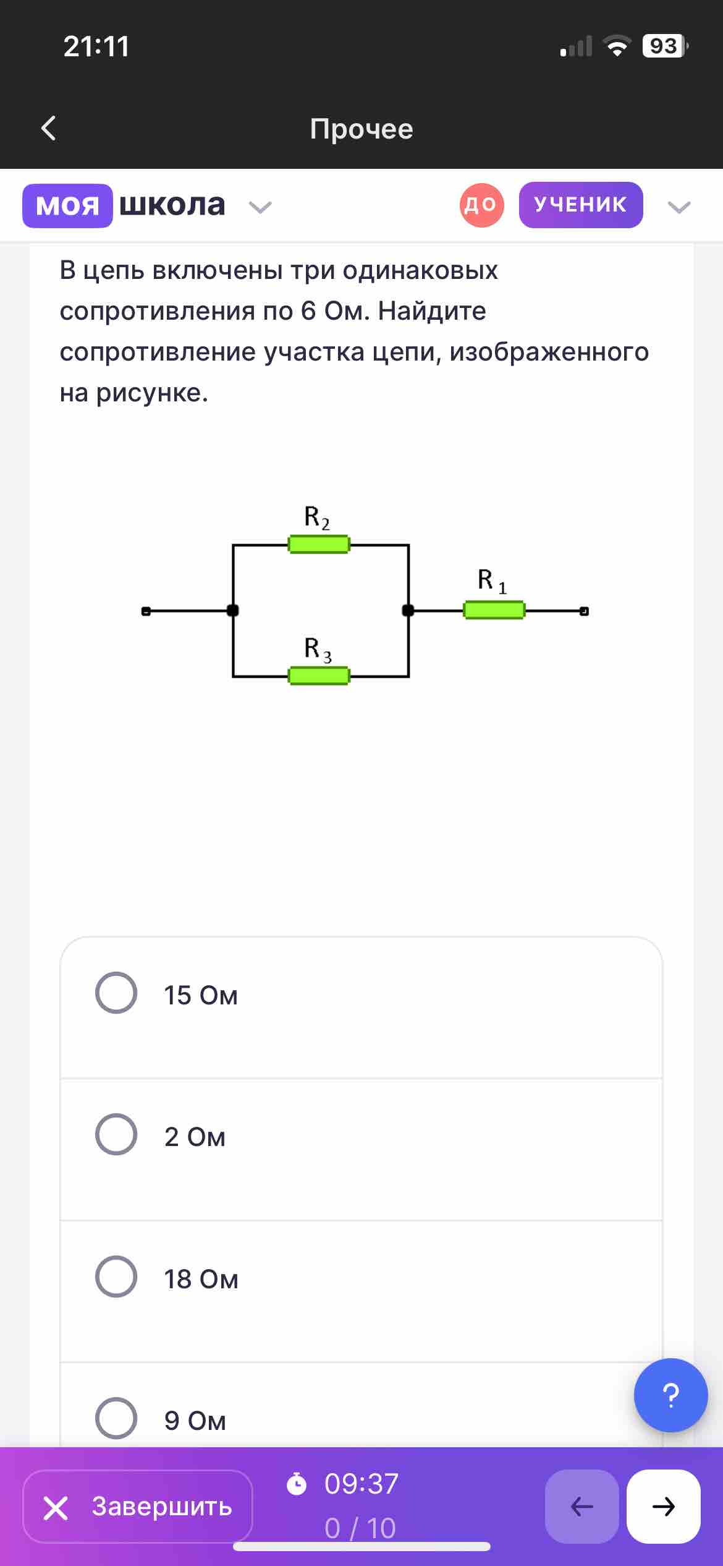The height and width of the screenshot is (1566, 723).
Task: Open the blue help question button
Action: [x=670, y=1395]
